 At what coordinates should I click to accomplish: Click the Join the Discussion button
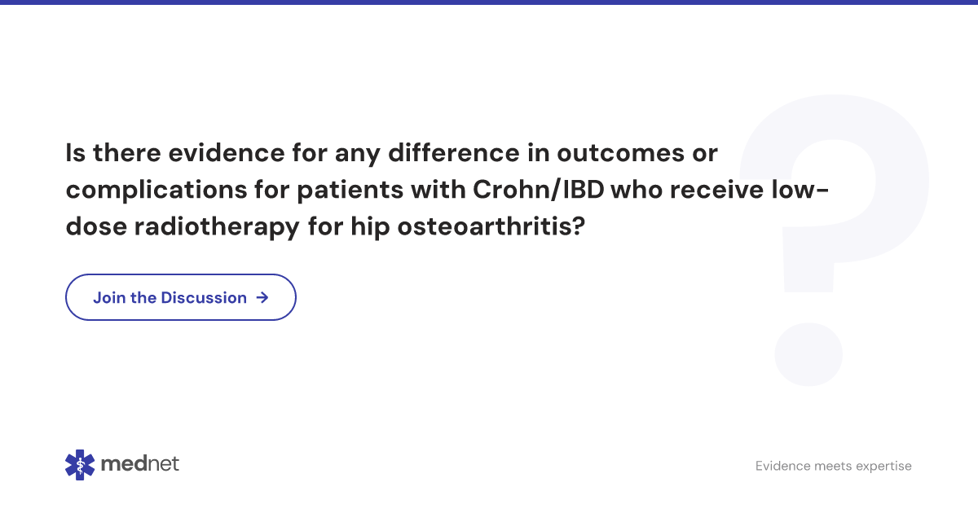click(x=180, y=297)
